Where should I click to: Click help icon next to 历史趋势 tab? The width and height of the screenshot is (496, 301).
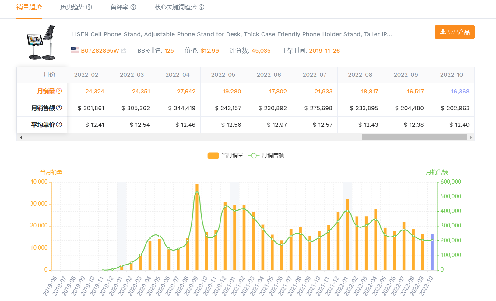[x=89, y=7]
